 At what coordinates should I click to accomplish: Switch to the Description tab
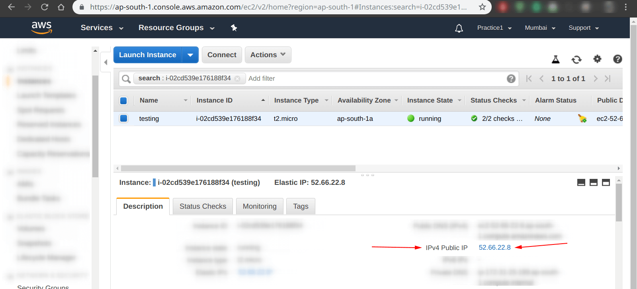pos(143,206)
